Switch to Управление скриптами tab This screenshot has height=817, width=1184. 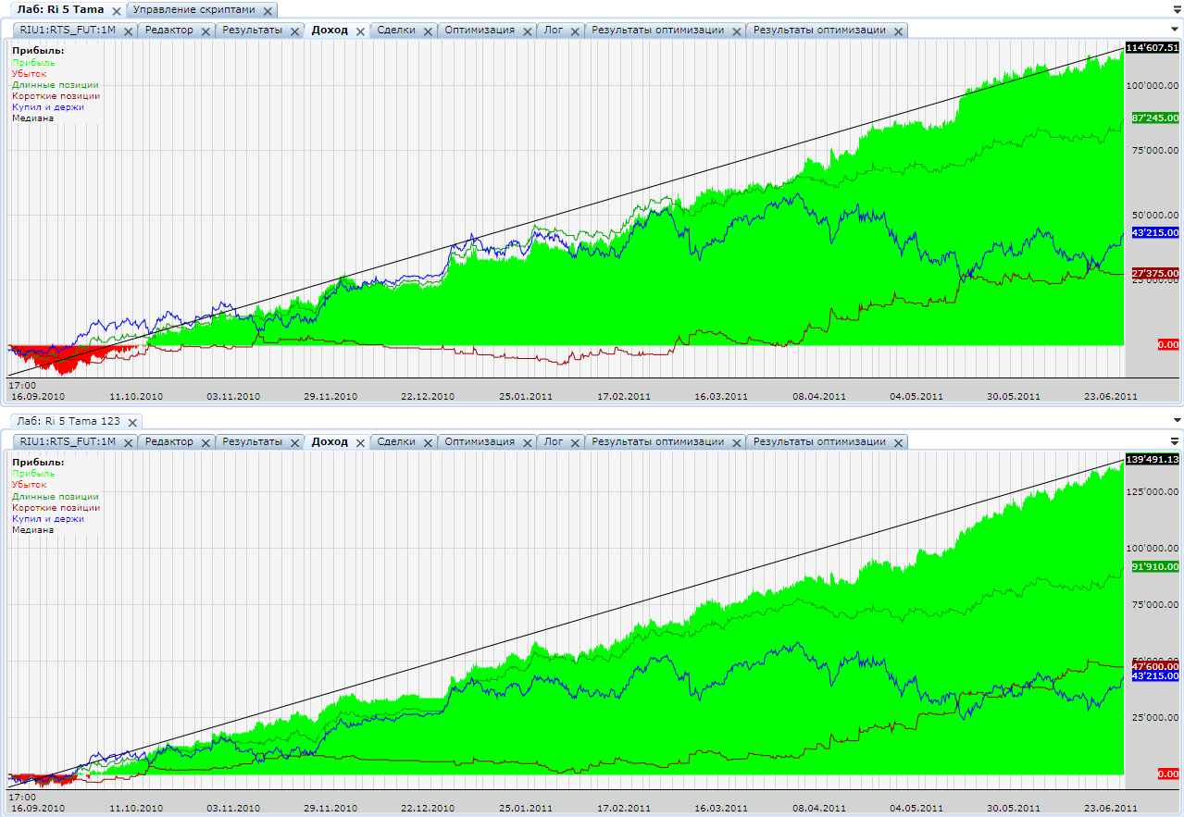[x=194, y=10]
